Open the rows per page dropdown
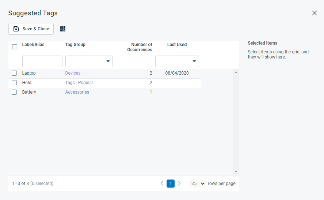 [x=198, y=184]
